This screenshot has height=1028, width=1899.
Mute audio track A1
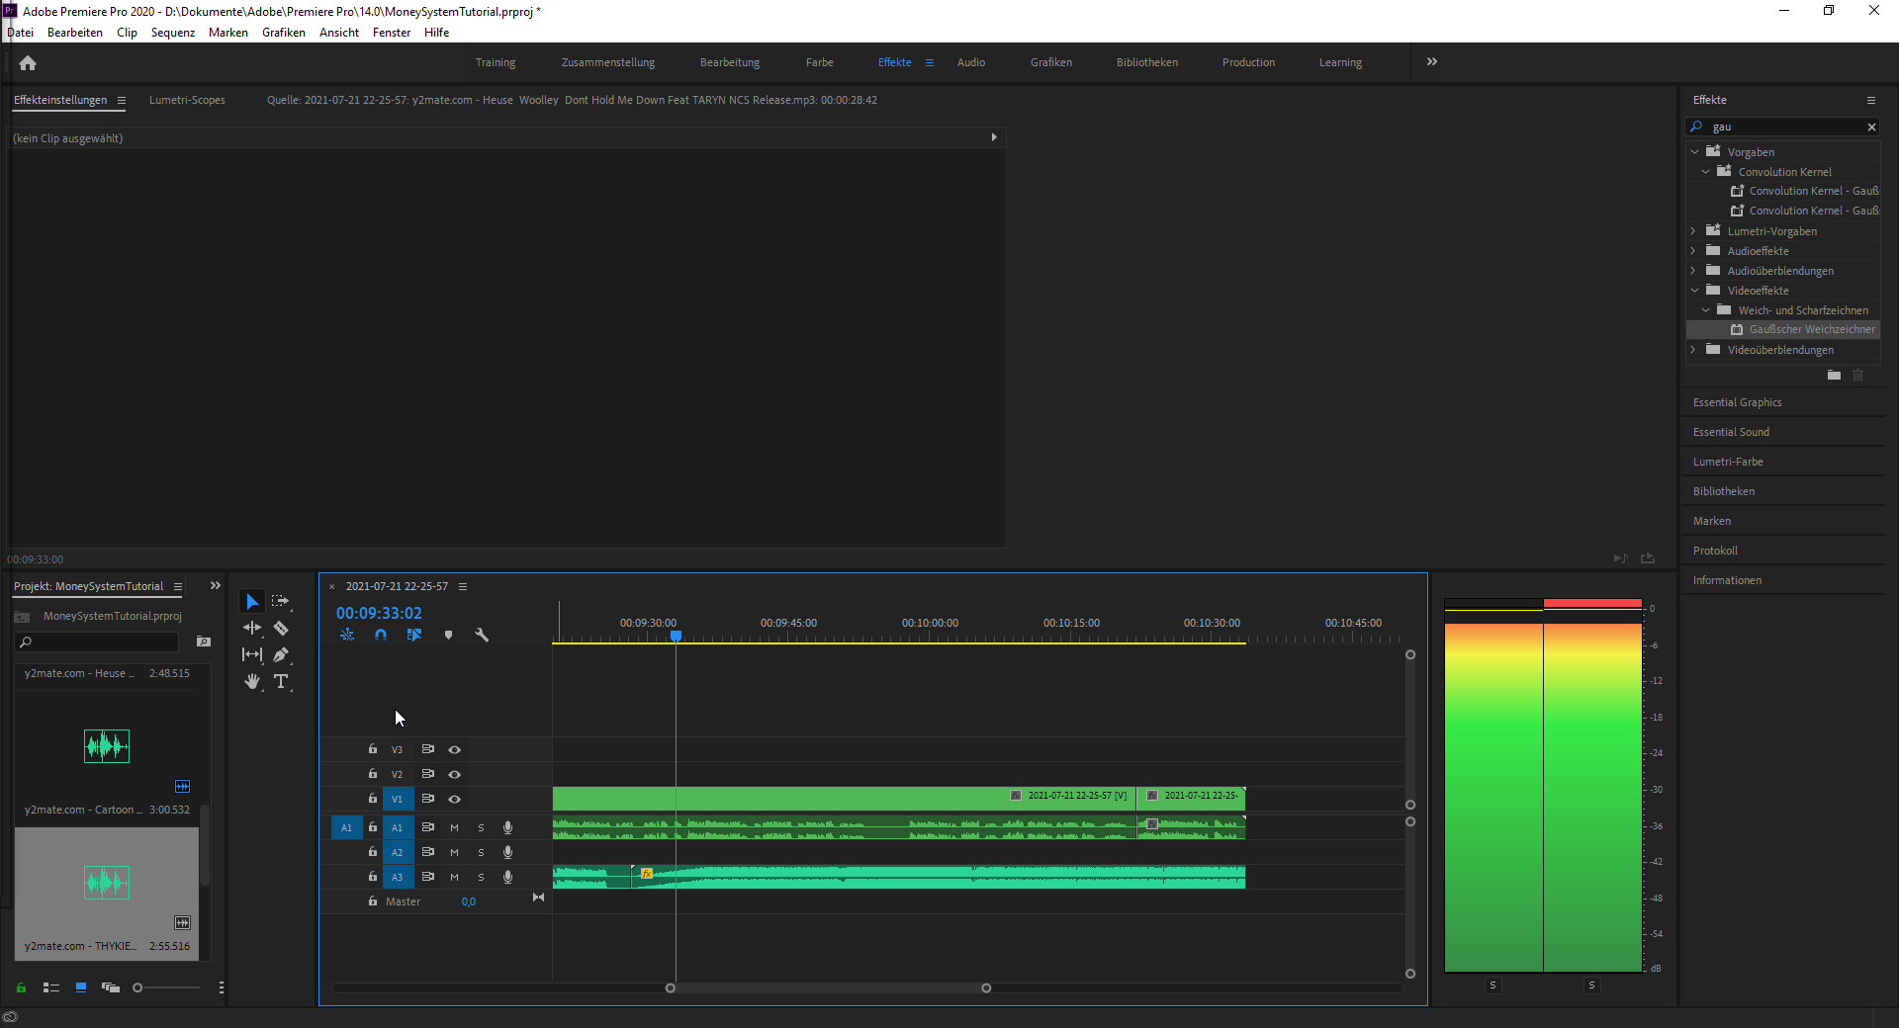pos(454,827)
